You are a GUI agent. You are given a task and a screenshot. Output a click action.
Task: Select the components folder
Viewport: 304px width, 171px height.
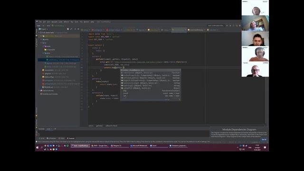[50, 49]
